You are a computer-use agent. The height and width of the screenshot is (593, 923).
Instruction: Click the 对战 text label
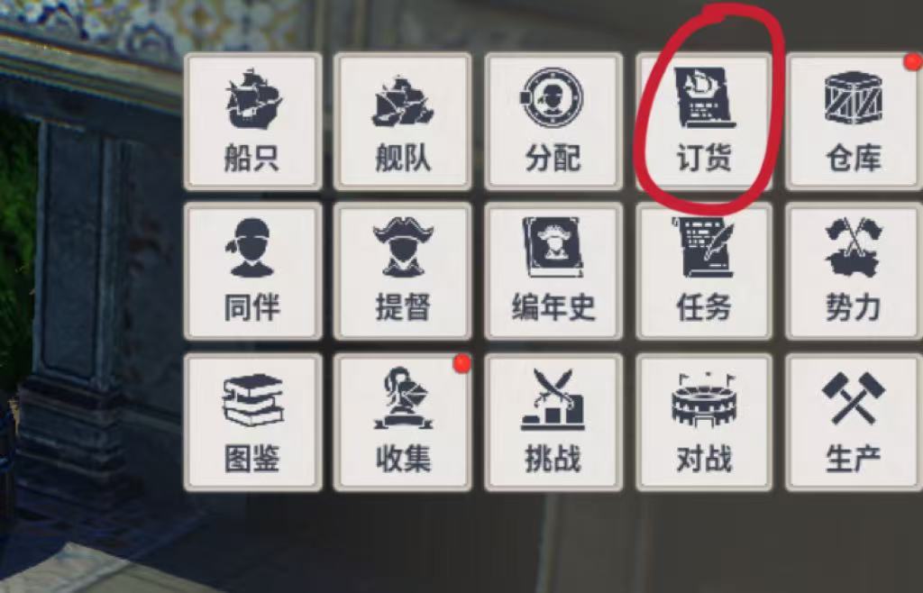click(x=704, y=459)
